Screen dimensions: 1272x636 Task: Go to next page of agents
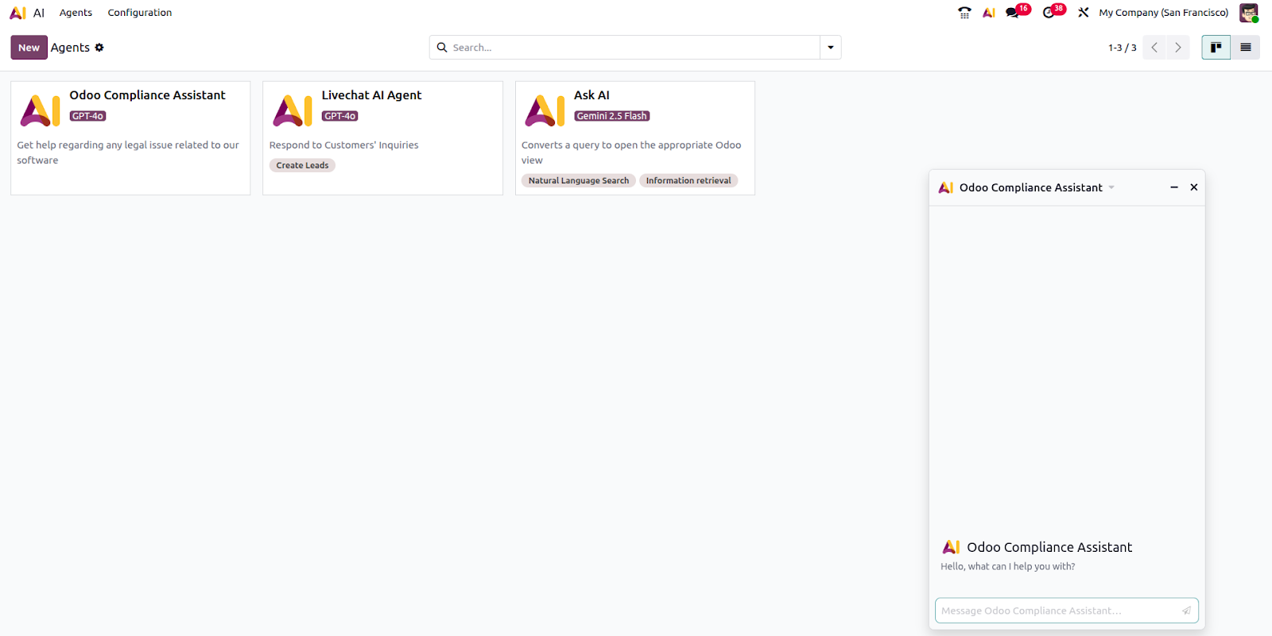coord(1177,48)
